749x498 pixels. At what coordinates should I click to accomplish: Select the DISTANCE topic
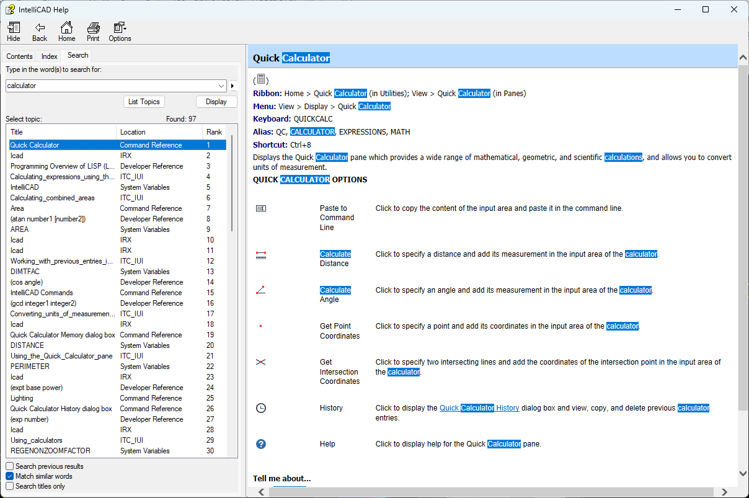click(117, 345)
